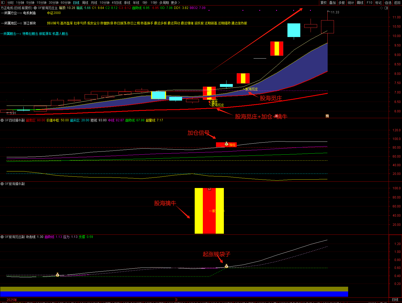Image resolution: width=402 pixels, height=303 pixels.
Task: Expand the GF四线擒牛副 indicator menu
Action: click(x=2, y=120)
